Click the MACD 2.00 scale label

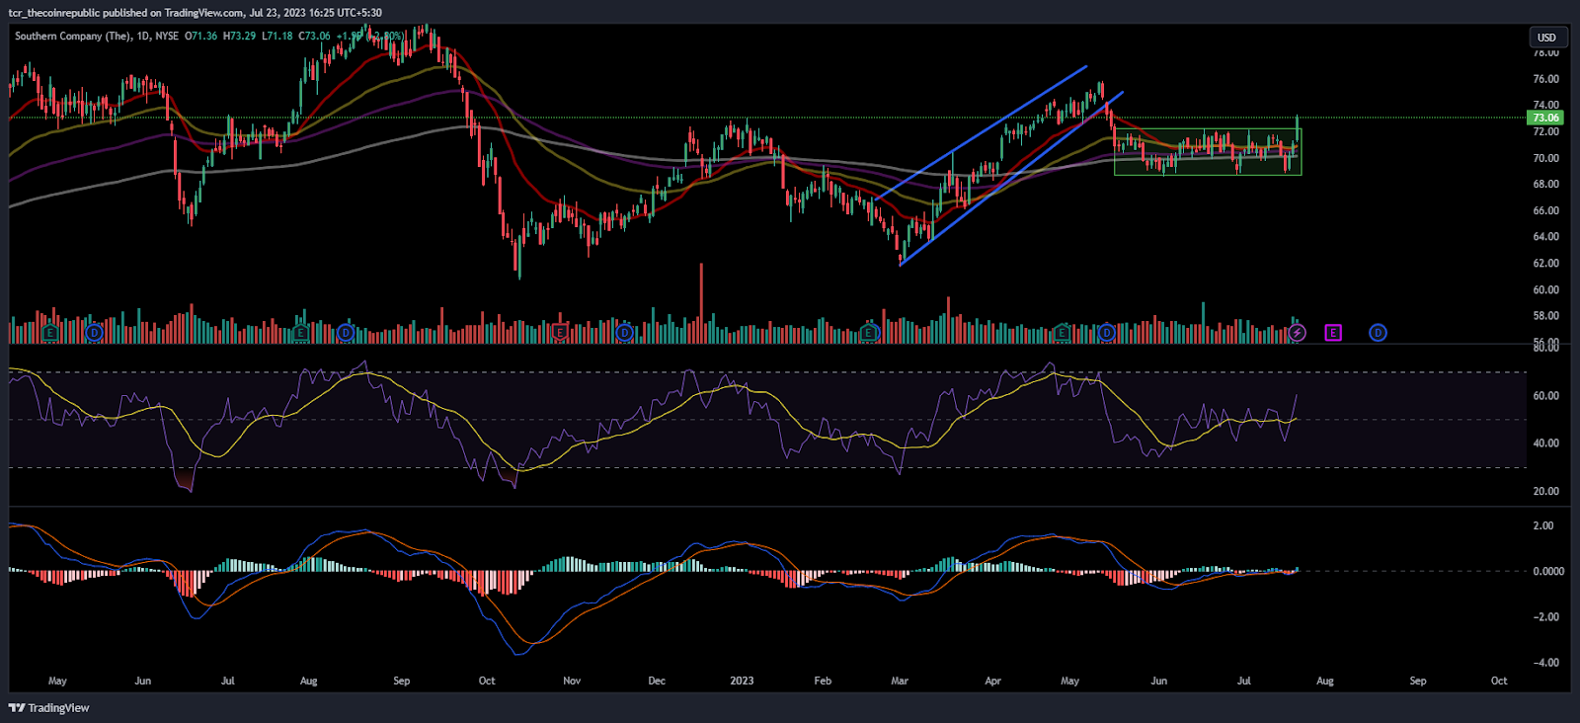1542,525
